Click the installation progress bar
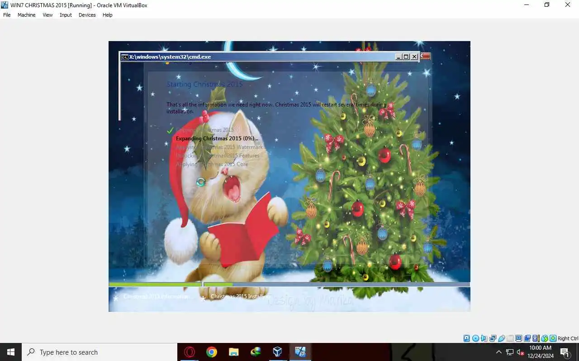 coord(289,284)
